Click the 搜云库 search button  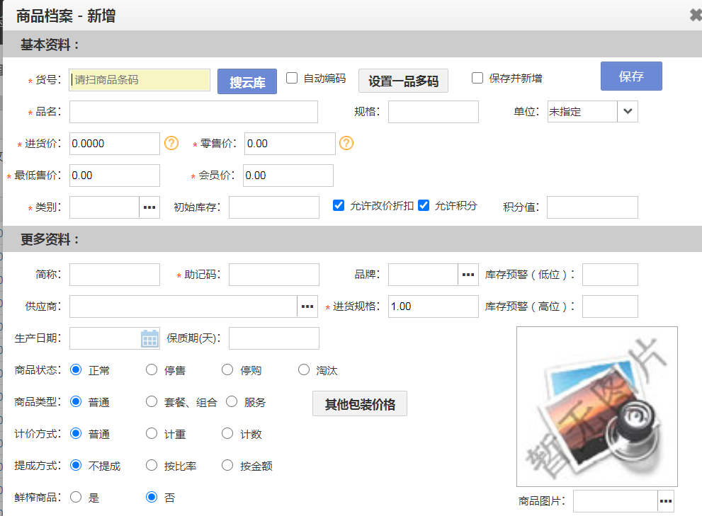tap(247, 80)
